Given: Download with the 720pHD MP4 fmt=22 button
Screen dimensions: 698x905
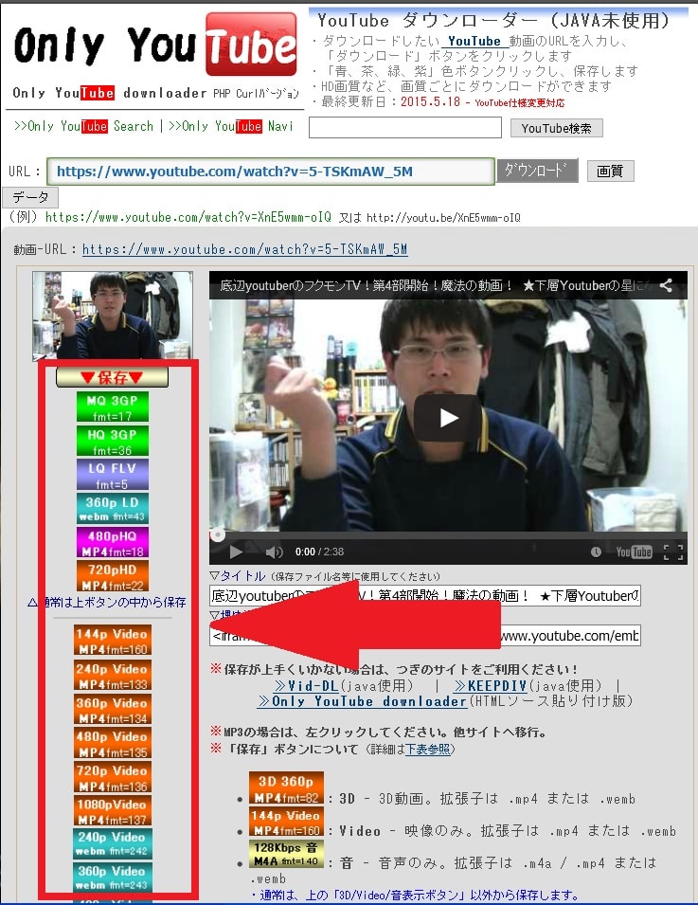Looking at the screenshot, I should [x=113, y=575].
